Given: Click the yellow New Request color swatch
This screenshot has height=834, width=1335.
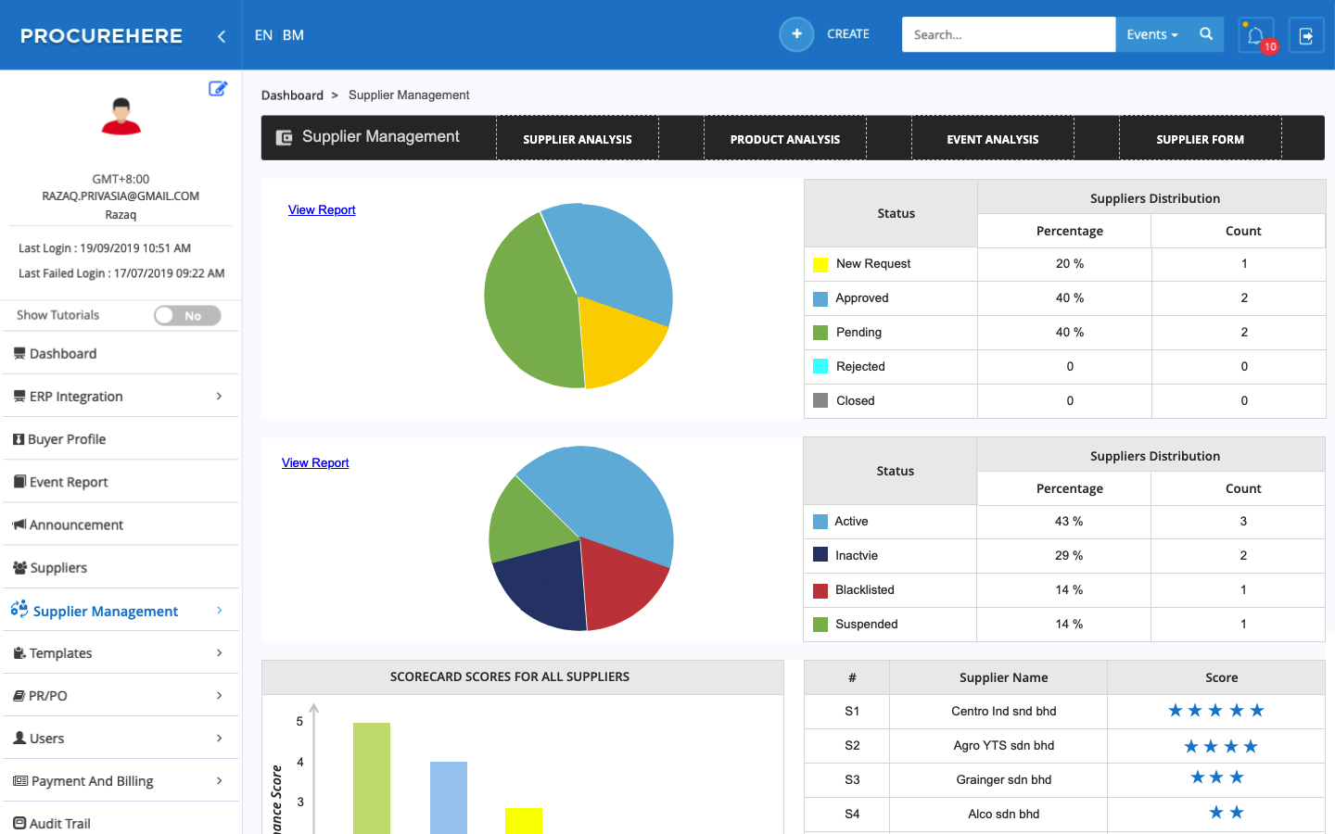Looking at the screenshot, I should click(820, 264).
